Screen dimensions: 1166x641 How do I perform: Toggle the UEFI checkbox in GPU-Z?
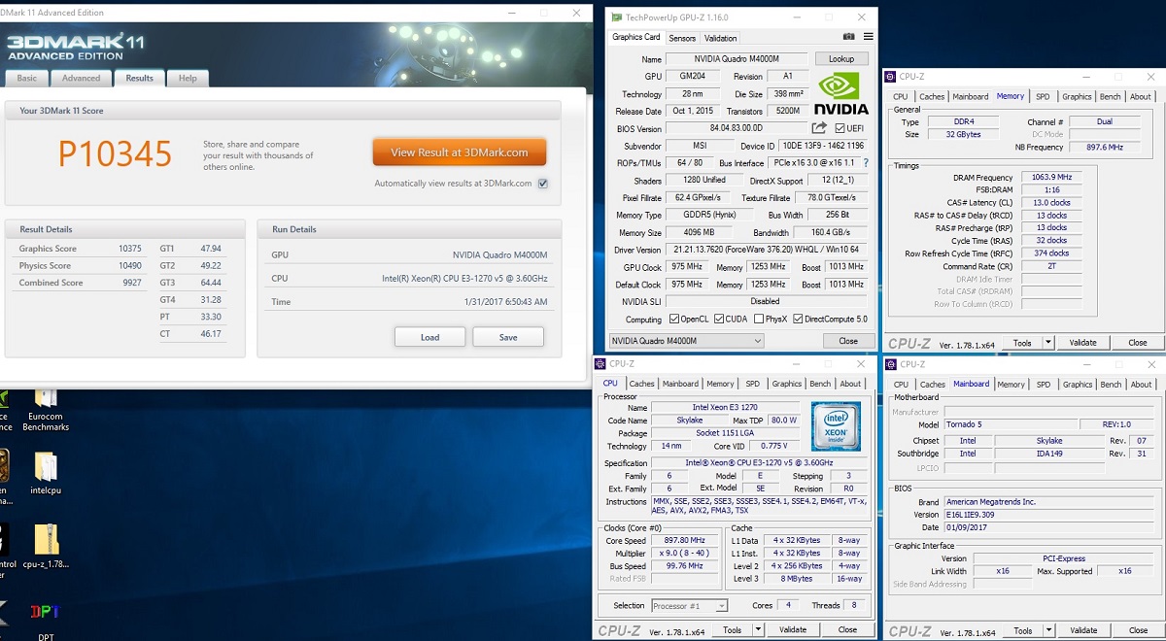pyautogui.click(x=840, y=128)
